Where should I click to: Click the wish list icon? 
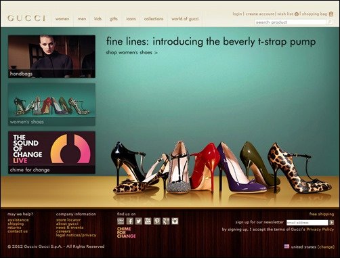[297, 14]
